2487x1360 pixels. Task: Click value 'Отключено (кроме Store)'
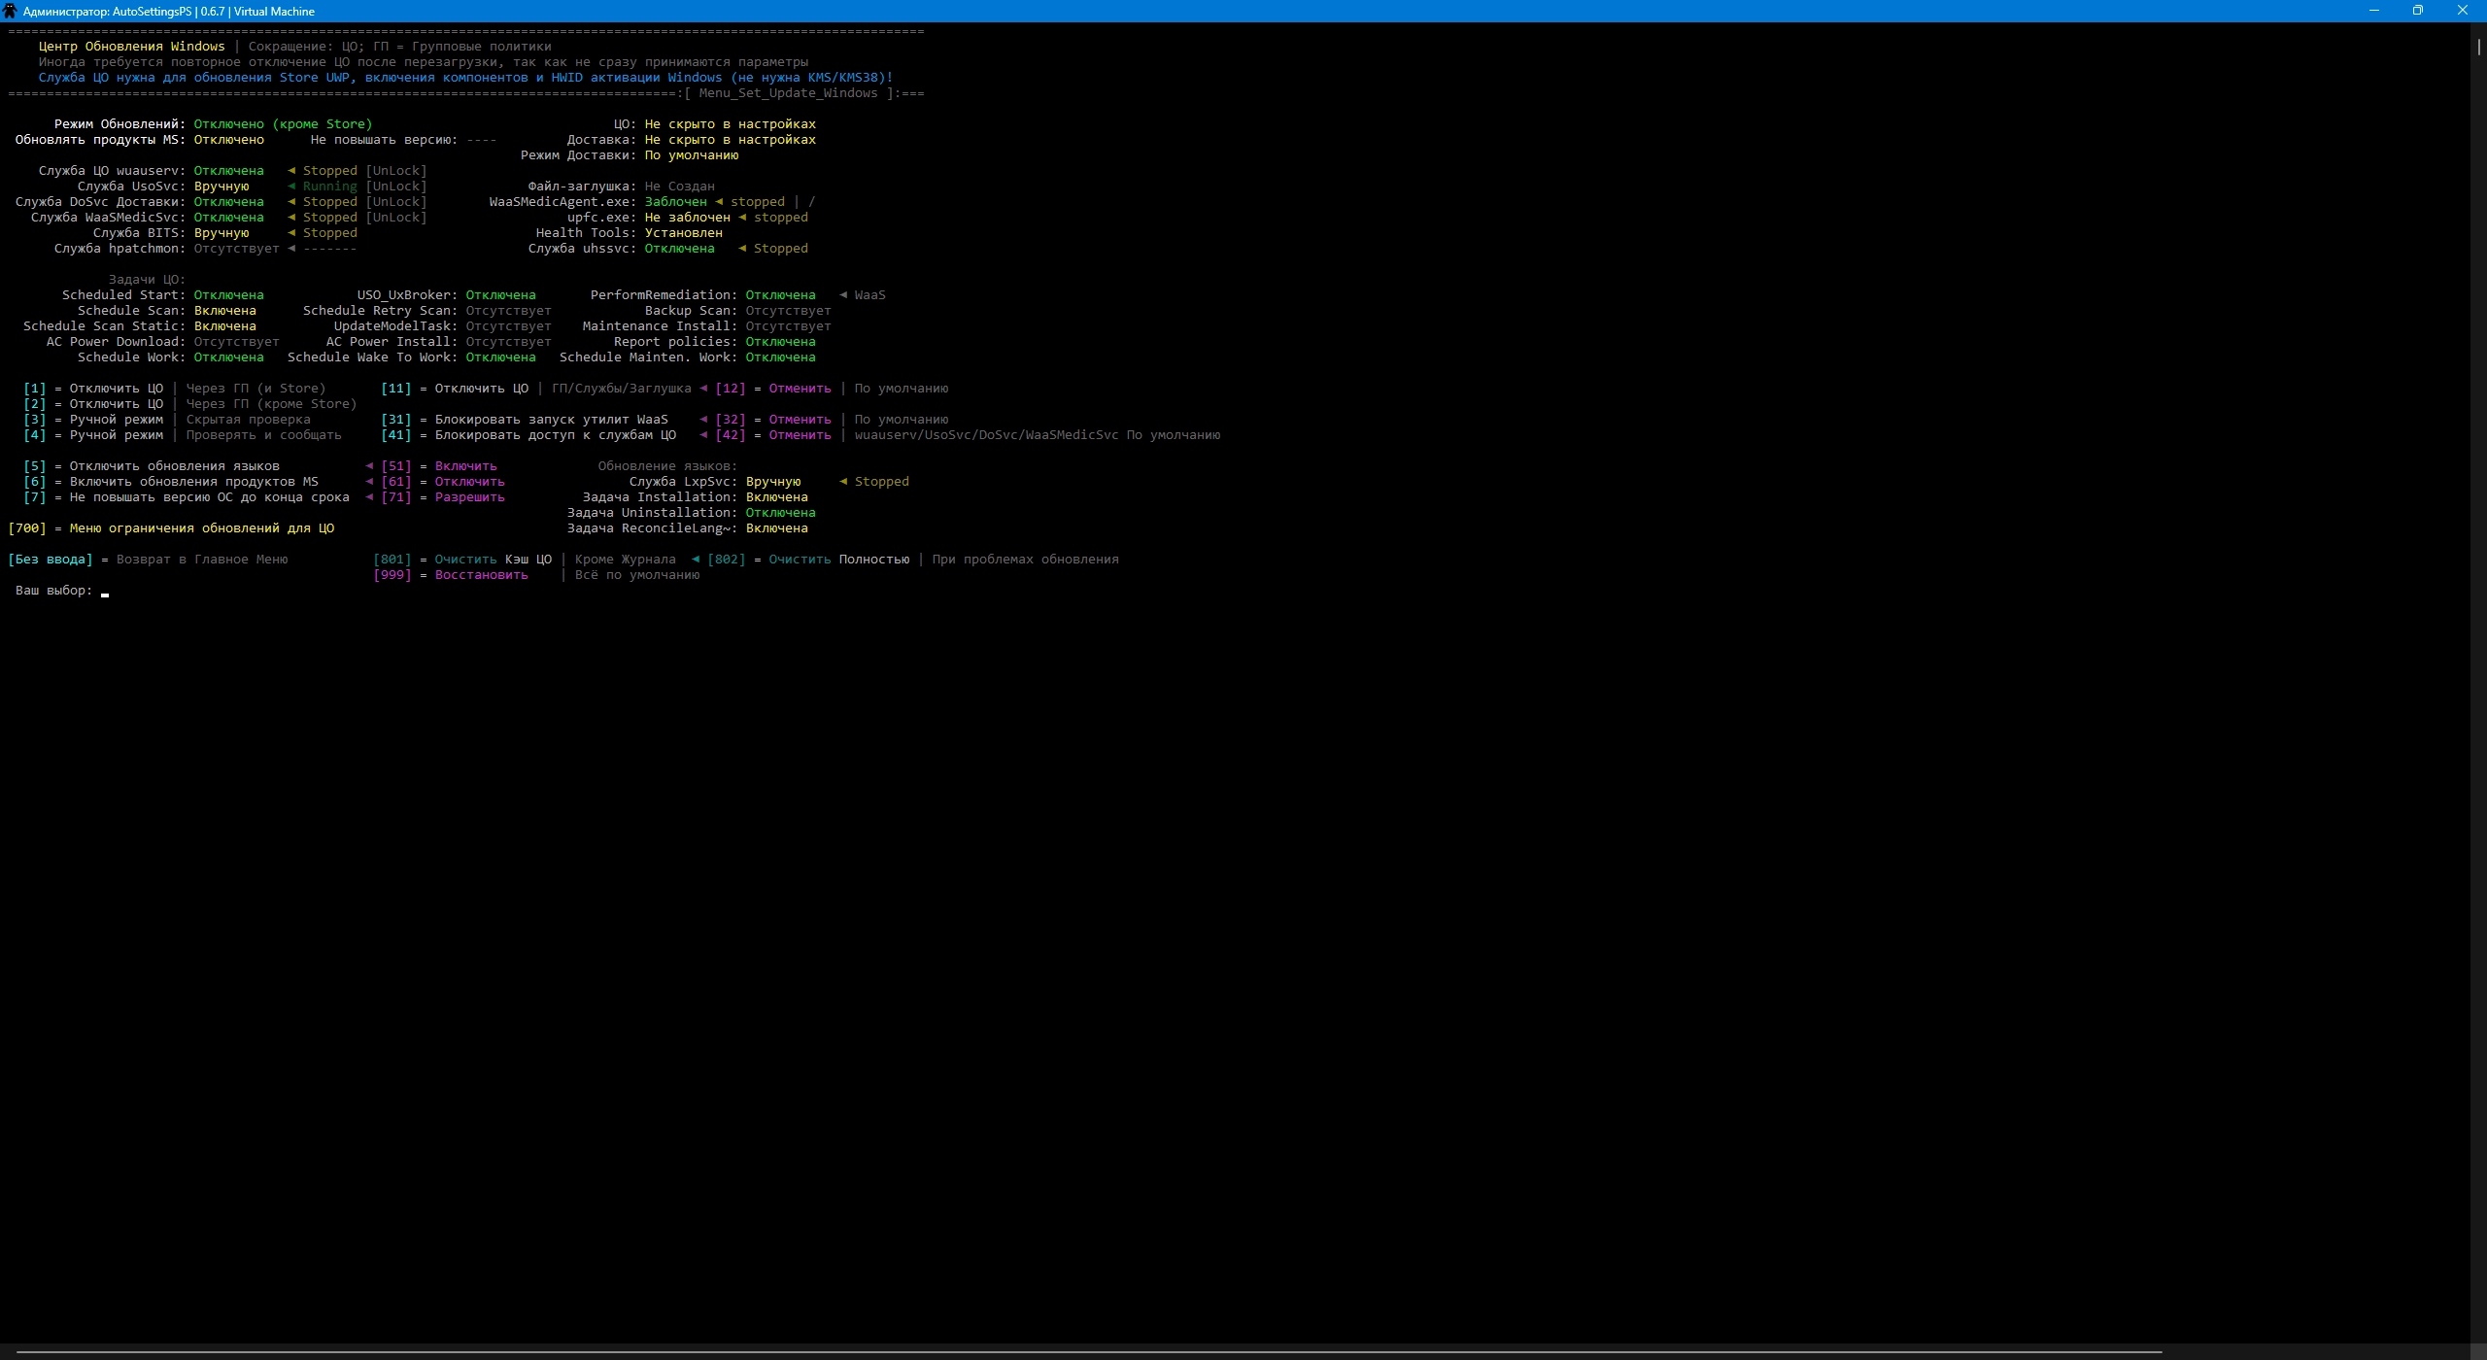coord(284,124)
